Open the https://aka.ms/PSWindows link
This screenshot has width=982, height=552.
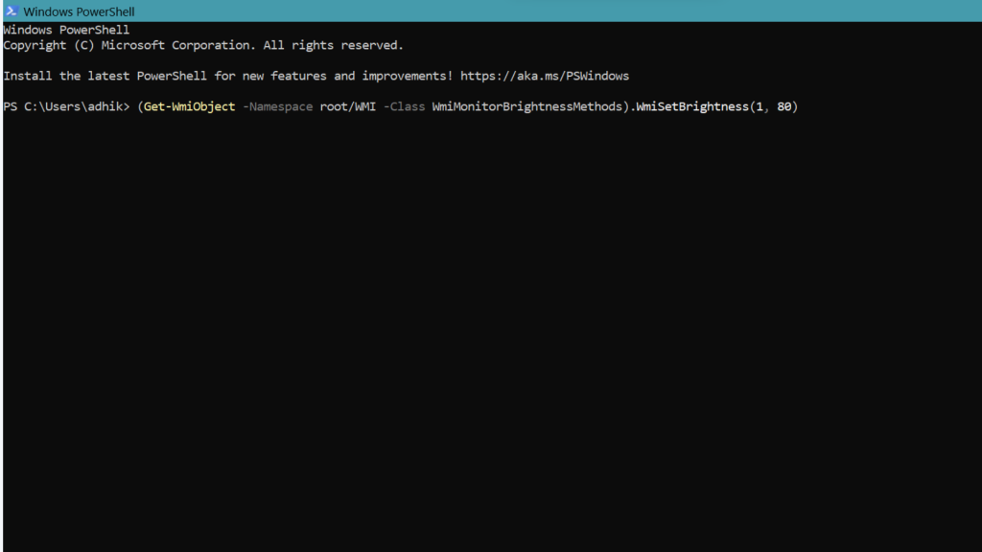[x=545, y=76]
